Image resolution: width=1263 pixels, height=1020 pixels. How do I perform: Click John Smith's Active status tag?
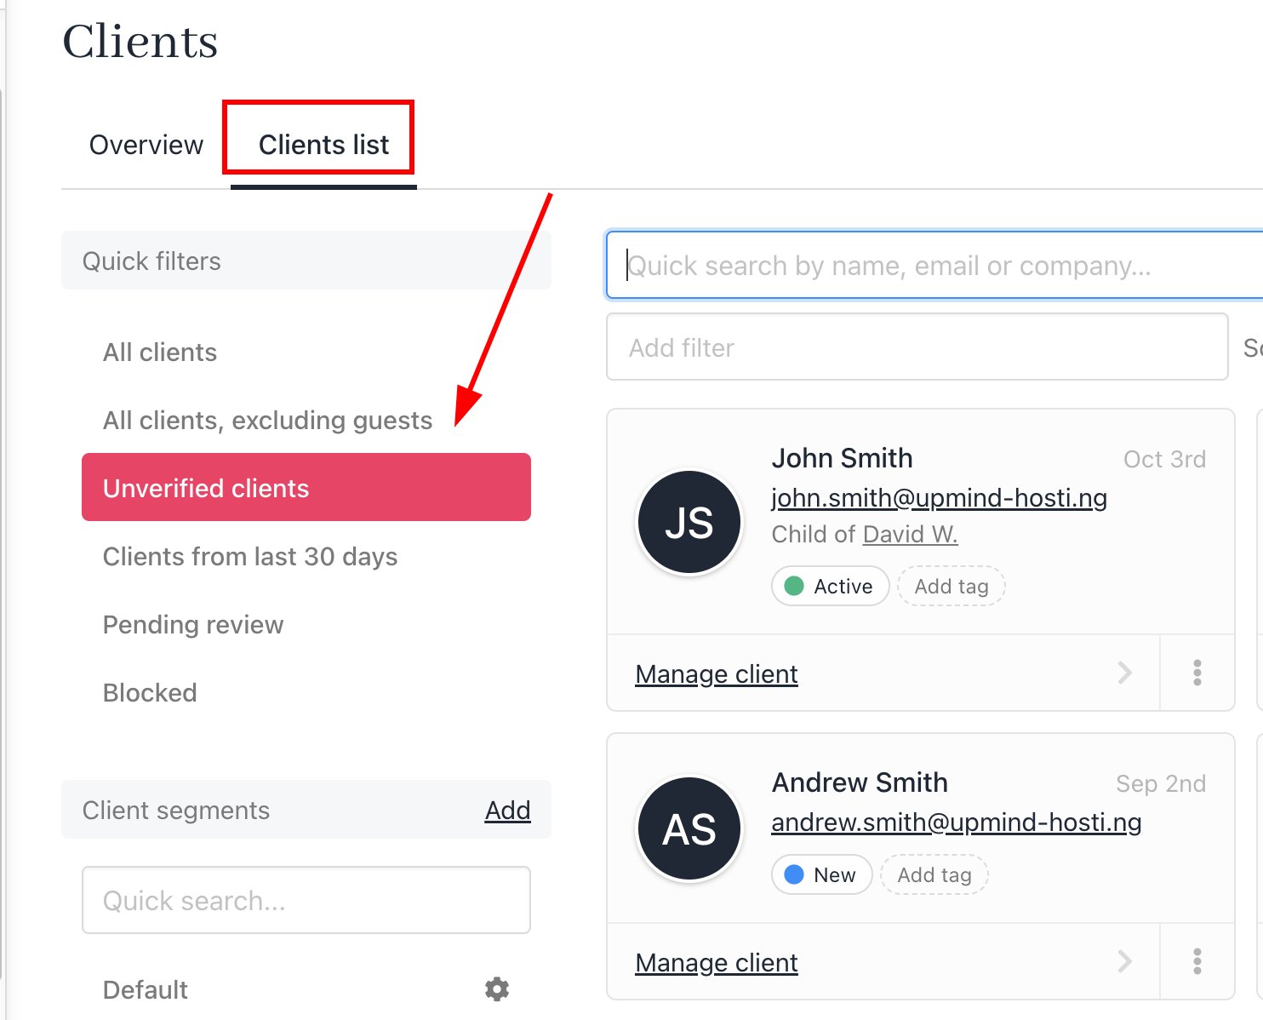(831, 586)
